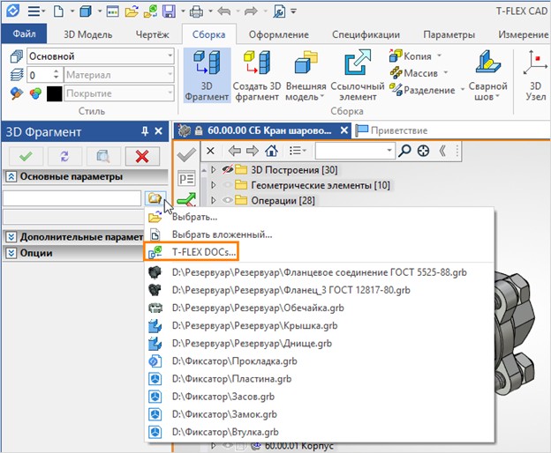Select recent file Фланцевое соединение ГОСТ 5525-88.grb

pyautogui.click(x=319, y=272)
